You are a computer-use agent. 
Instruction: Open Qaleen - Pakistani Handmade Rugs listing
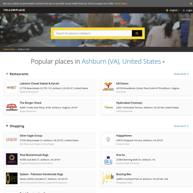[41, 174]
